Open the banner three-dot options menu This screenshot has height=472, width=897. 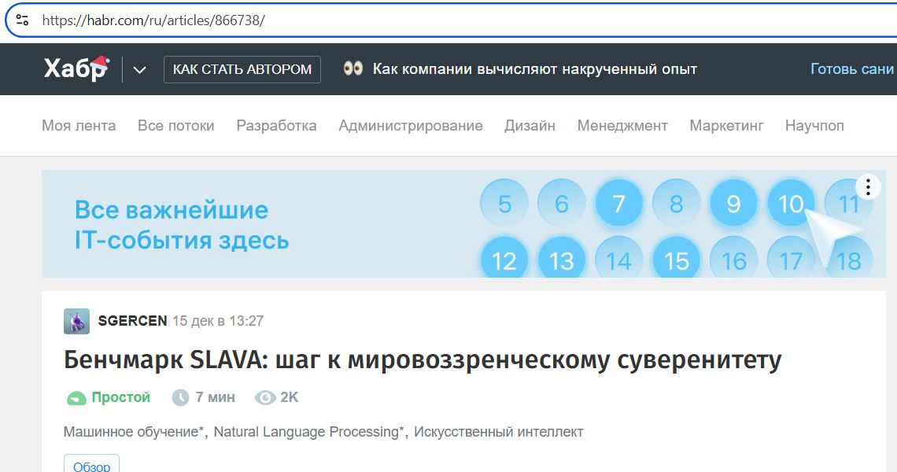[868, 187]
